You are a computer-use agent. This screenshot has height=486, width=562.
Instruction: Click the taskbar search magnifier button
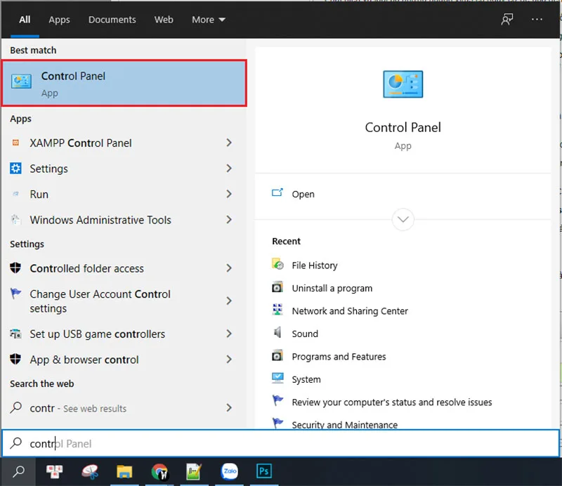tap(18, 472)
